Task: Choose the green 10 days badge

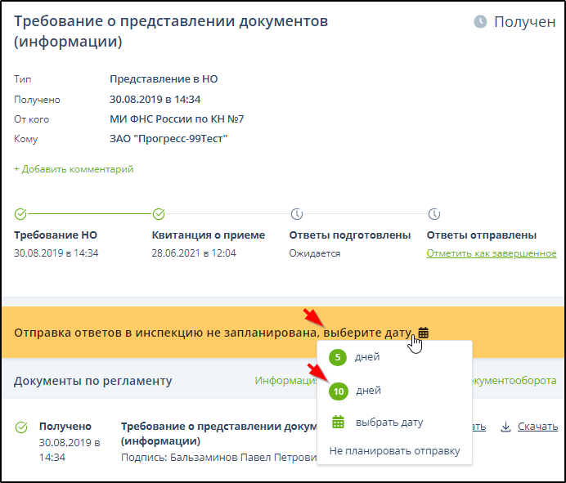Action: (338, 391)
